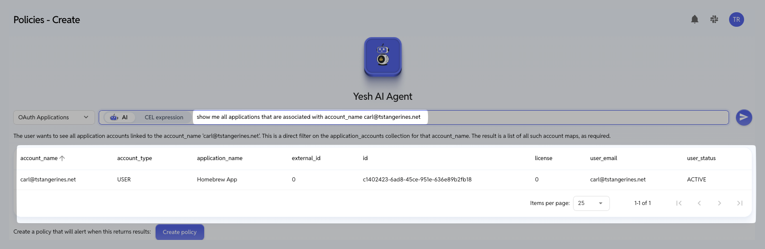Select the carl@tstangerines.net result row
The height and width of the screenshot is (249, 765).
[384, 180]
